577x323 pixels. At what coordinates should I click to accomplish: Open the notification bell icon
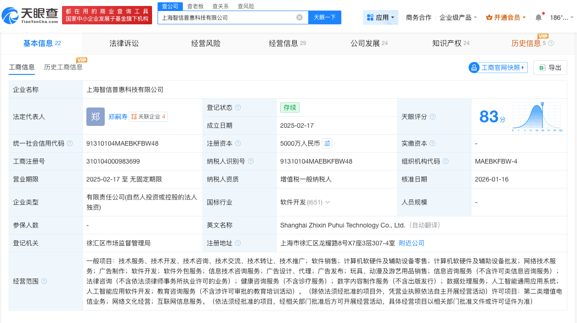[538, 17]
